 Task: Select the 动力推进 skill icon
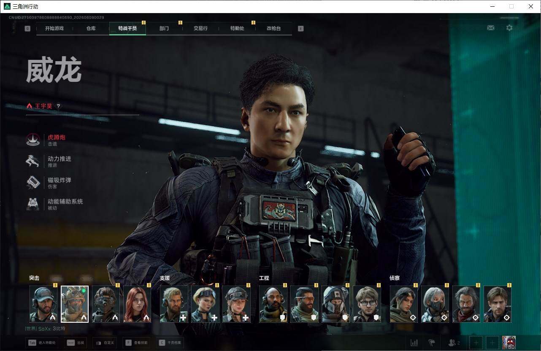tap(33, 161)
